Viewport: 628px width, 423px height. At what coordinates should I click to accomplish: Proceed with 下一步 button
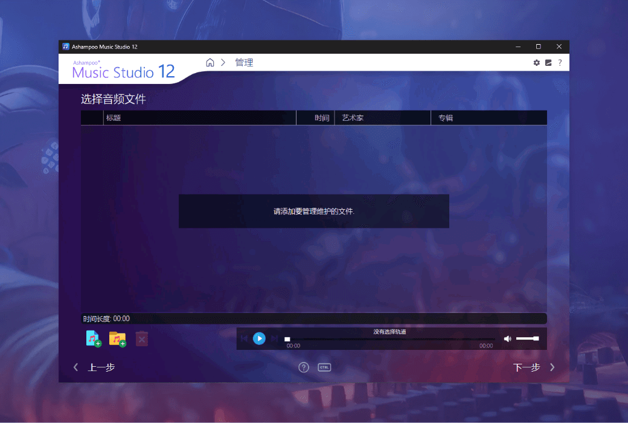[x=534, y=367]
